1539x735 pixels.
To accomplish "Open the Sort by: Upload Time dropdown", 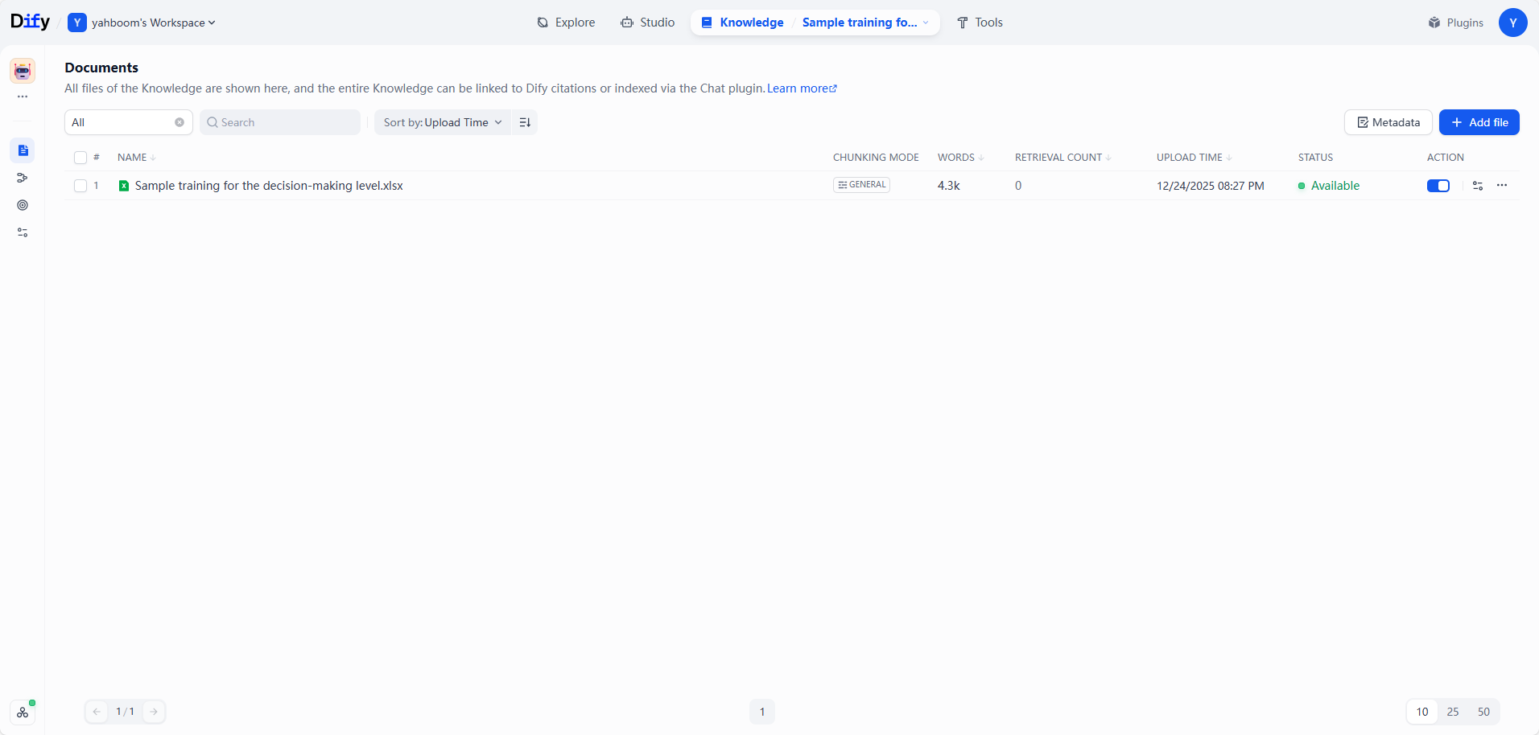I will click(442, 122).
